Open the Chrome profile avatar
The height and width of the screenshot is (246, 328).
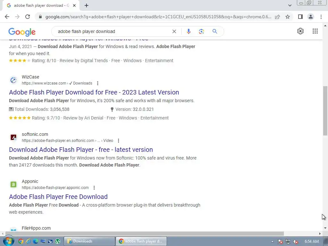tap(311, 17)
